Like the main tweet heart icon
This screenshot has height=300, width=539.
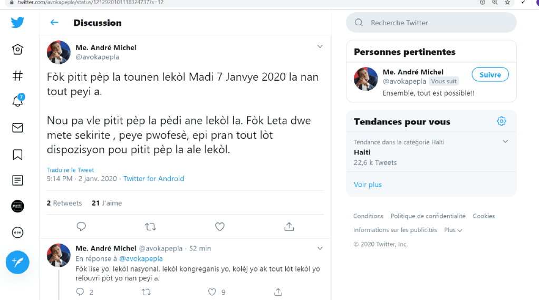point(220,227)
